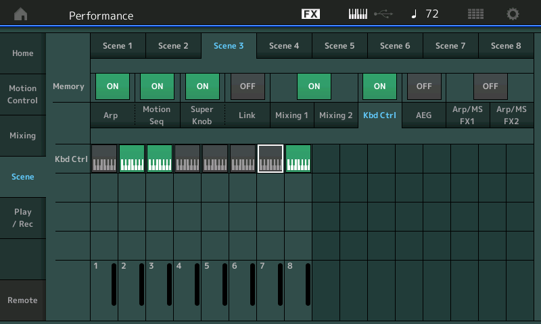Turn off Arp memory switch

112,86
